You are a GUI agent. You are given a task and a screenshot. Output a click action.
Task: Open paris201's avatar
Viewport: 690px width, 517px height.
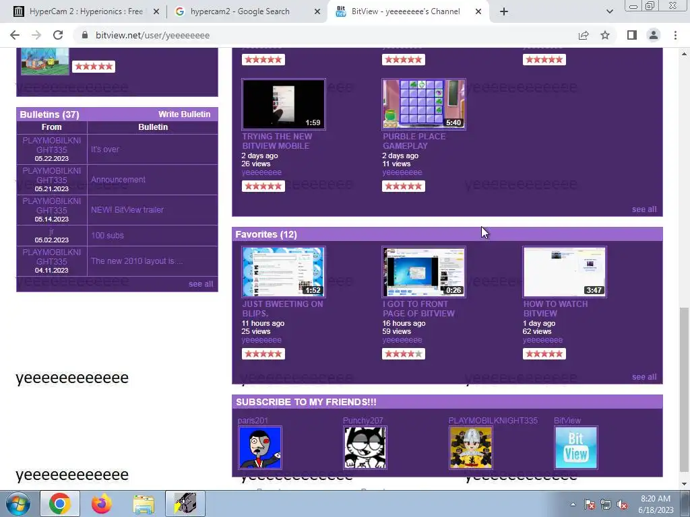point(259,448)
